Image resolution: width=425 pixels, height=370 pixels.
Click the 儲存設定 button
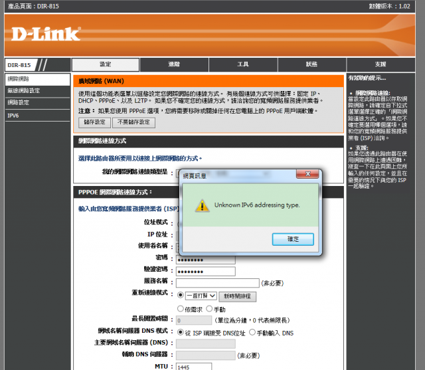(x=94, y=122)
